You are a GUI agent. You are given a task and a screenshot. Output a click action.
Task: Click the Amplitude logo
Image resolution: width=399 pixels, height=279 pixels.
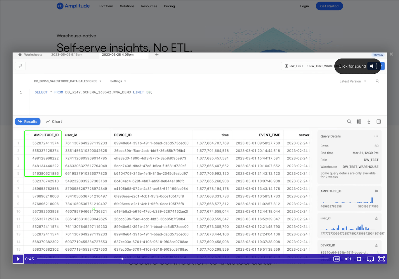[x=73, y=6]
